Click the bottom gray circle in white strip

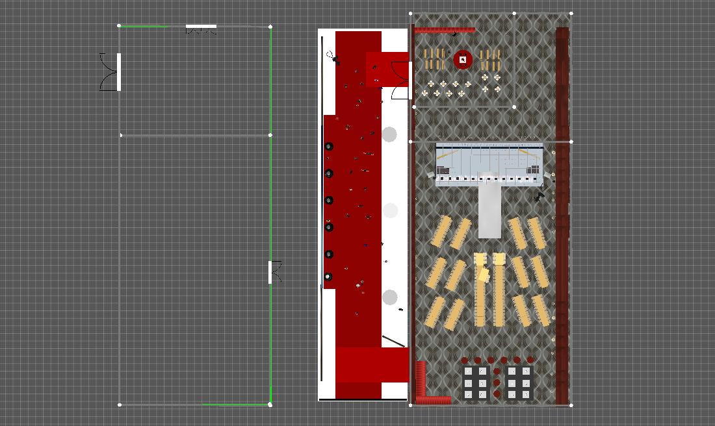pos(389,297)
